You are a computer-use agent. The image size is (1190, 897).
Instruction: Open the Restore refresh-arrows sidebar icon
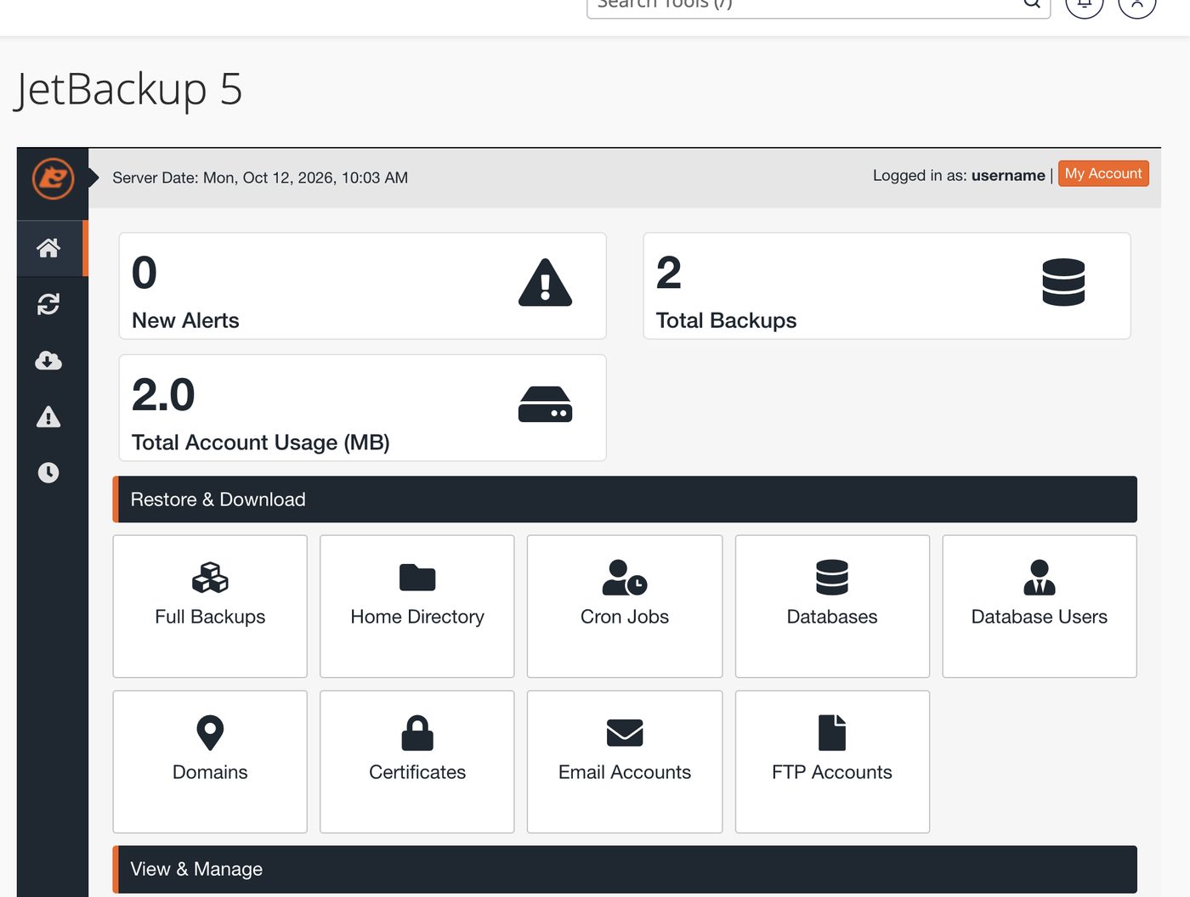pos(48,304)
